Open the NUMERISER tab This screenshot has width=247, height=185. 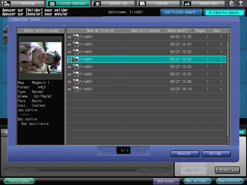click(204, 3)
